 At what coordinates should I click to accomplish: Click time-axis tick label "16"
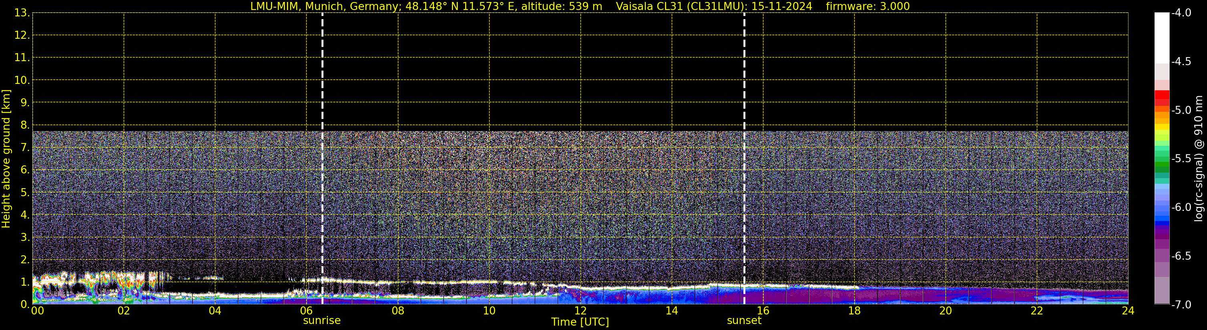click(763, 311)
